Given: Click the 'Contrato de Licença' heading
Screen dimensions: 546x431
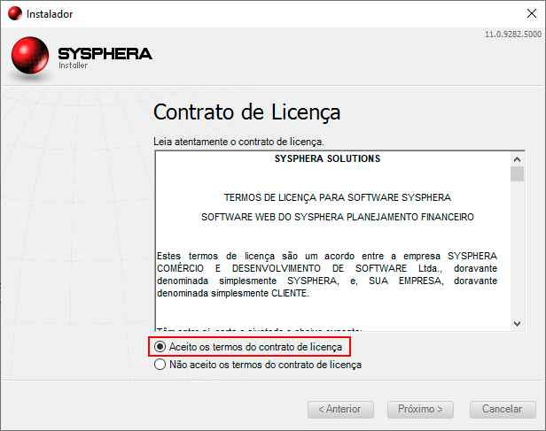Looking at the screenshot, I should pyautogui.click(x=247, y=112).
